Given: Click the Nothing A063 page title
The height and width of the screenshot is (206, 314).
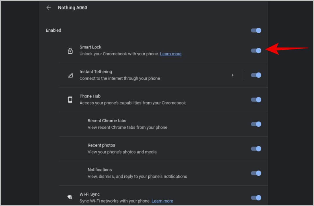Looking at the screenshot, I should pos(73,8).
